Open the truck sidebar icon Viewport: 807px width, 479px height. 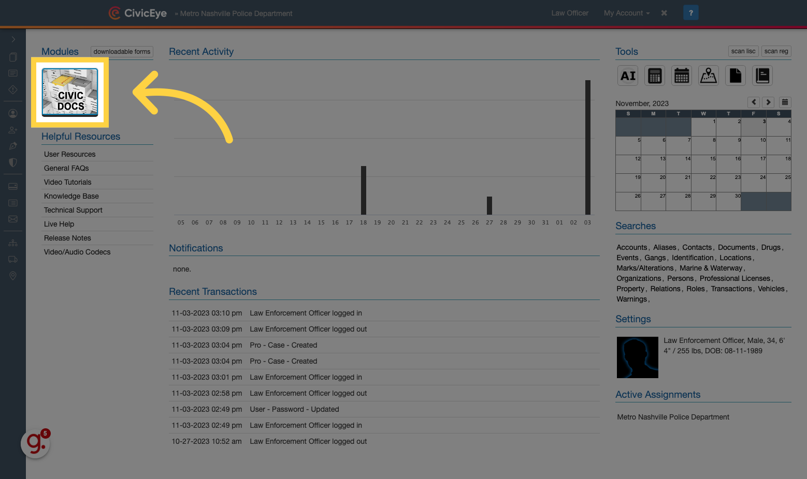click(x=13, y=259)
